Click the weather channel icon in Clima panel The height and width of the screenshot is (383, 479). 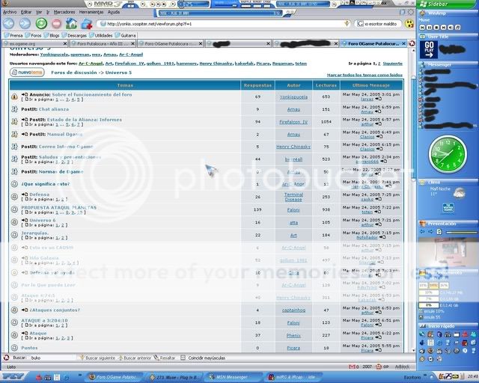(448, 208)
